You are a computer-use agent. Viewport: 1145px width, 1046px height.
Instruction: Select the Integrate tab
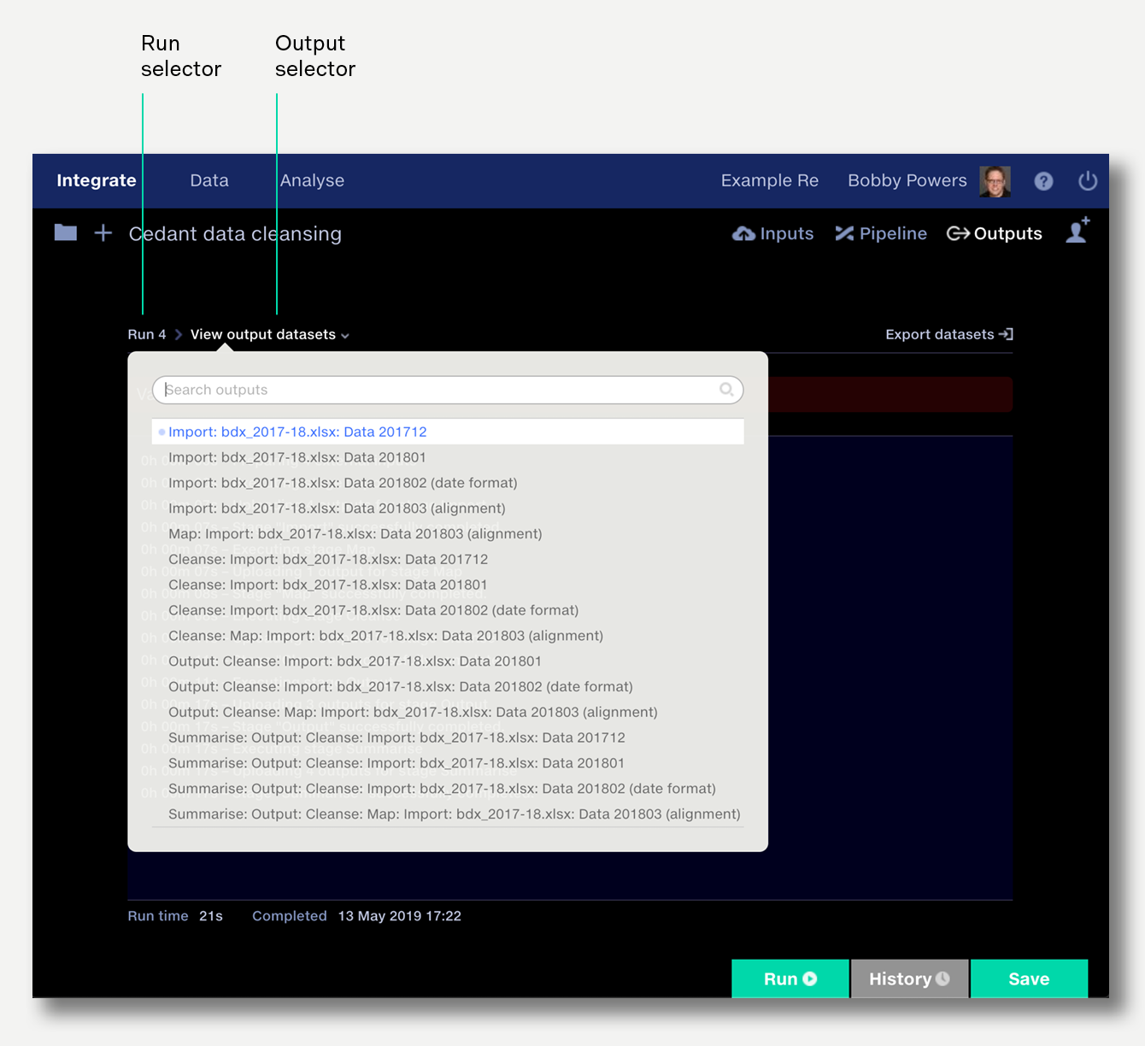pyautogui.click(x=97, y=180)
